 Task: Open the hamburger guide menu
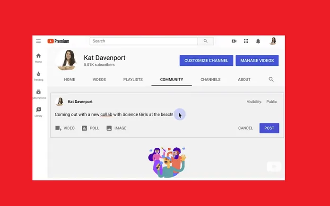[x=38, y=41]
